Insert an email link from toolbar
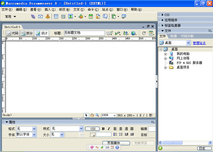This screenshot has width=213, height=152. point(40,17)
